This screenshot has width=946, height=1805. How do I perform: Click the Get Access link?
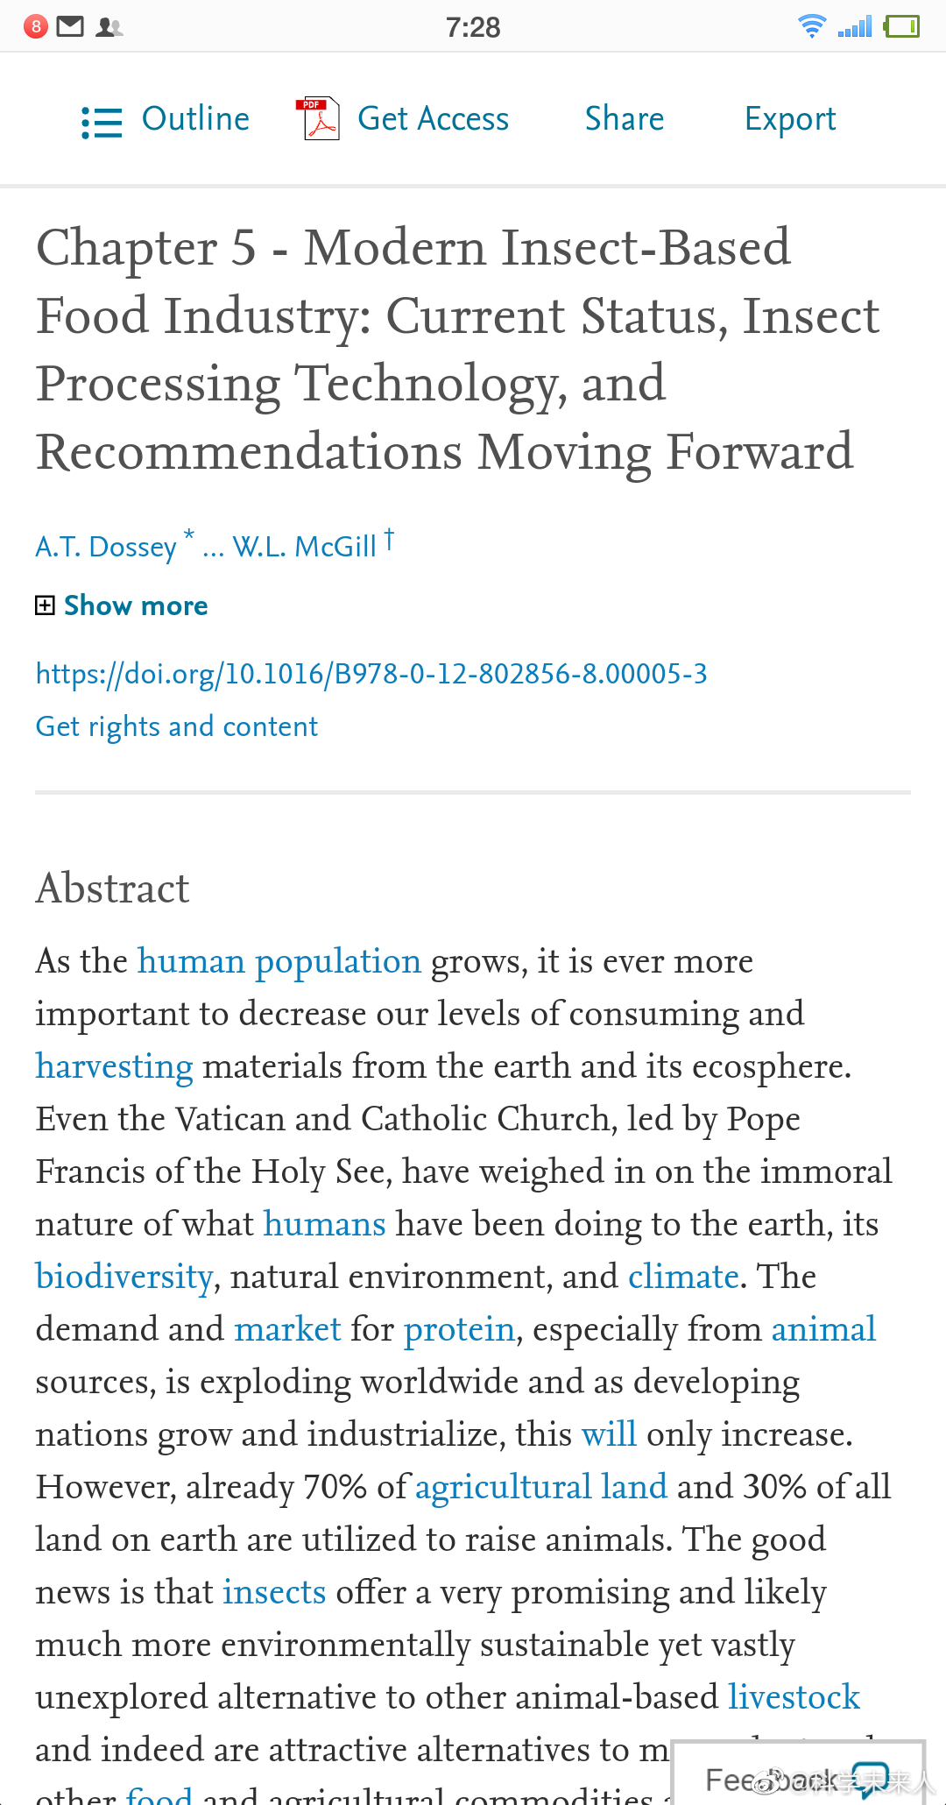433,119
